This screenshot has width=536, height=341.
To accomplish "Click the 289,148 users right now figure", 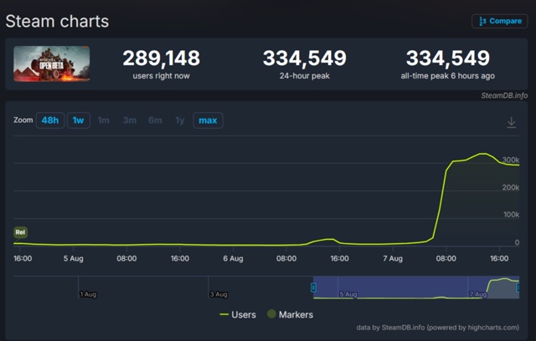I will [x=162, y=58].
